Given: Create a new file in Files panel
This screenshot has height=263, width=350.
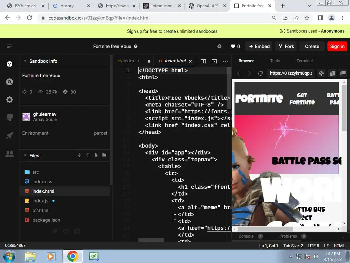Looking at the screenshot, I should coord(96,155).
